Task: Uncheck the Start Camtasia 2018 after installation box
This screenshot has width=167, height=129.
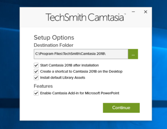Action: point(36,65)
